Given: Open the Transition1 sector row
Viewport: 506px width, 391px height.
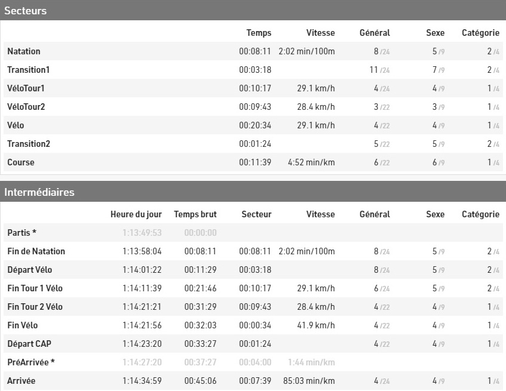Looking at the screenshot, I should (x=253, y=70).
